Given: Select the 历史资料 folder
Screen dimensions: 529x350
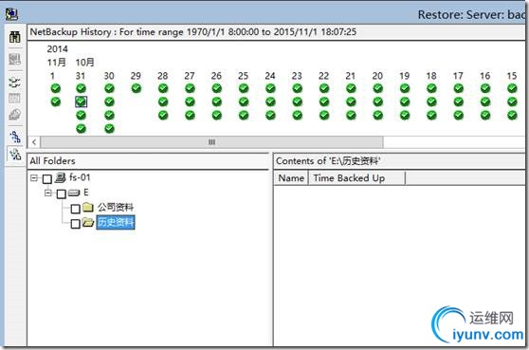Looking at the screenshot, I should (x=116, y=222).
